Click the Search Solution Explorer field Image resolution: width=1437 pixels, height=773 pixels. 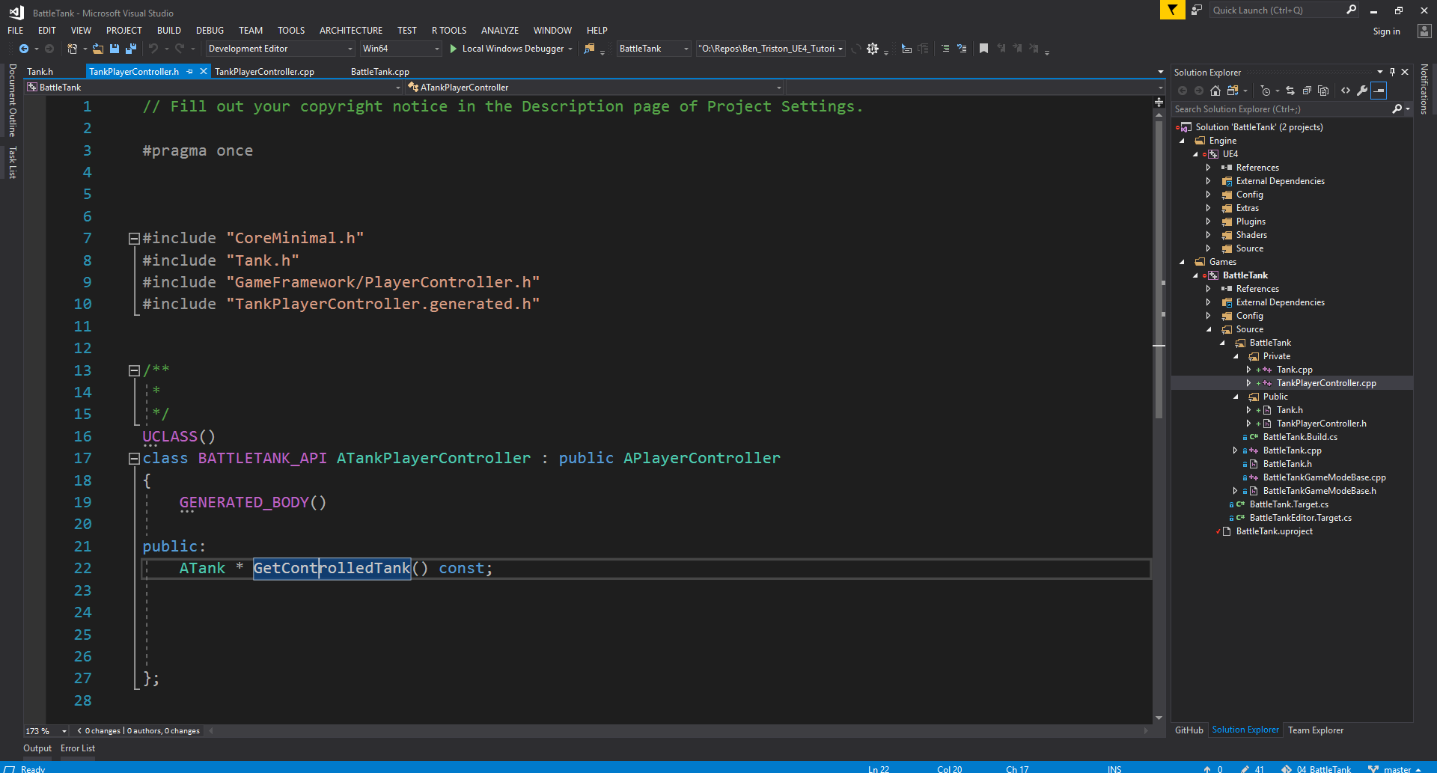point(1281,109)
